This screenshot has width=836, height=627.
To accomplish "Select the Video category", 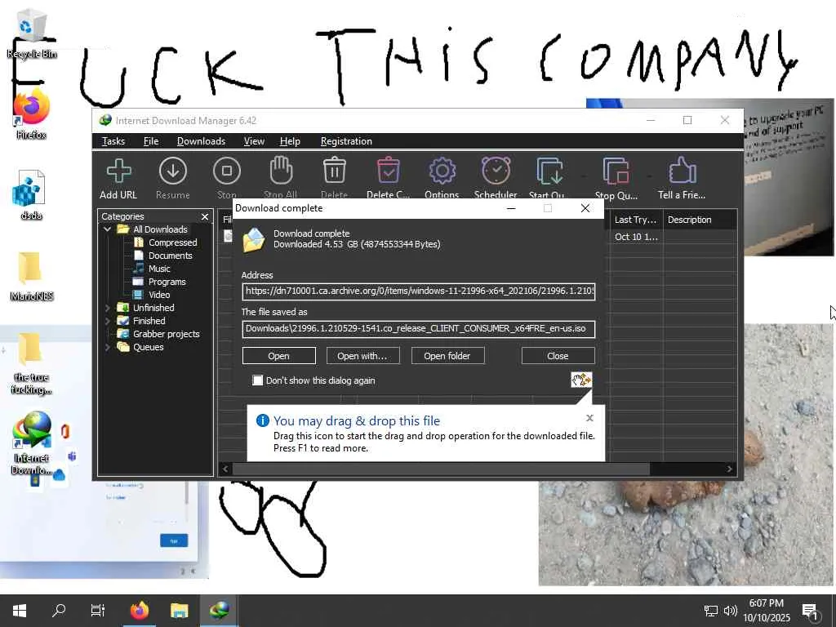I will 159,295.
